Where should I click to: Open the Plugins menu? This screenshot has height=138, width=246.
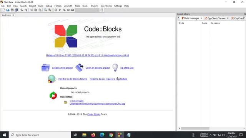(95, 6)
